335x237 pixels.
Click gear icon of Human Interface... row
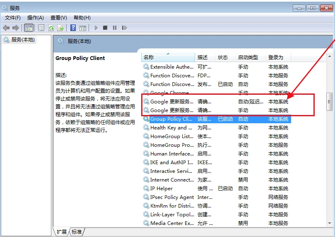(x=146, y=153)
